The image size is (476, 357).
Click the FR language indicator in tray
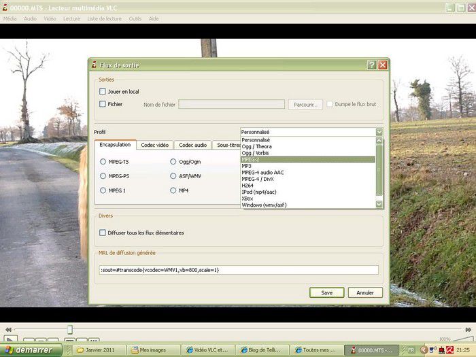[x=411, y=350]
